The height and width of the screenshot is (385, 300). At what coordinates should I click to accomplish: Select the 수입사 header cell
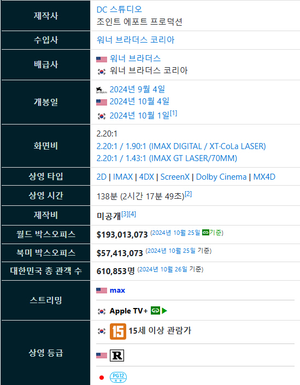[46, 40]
